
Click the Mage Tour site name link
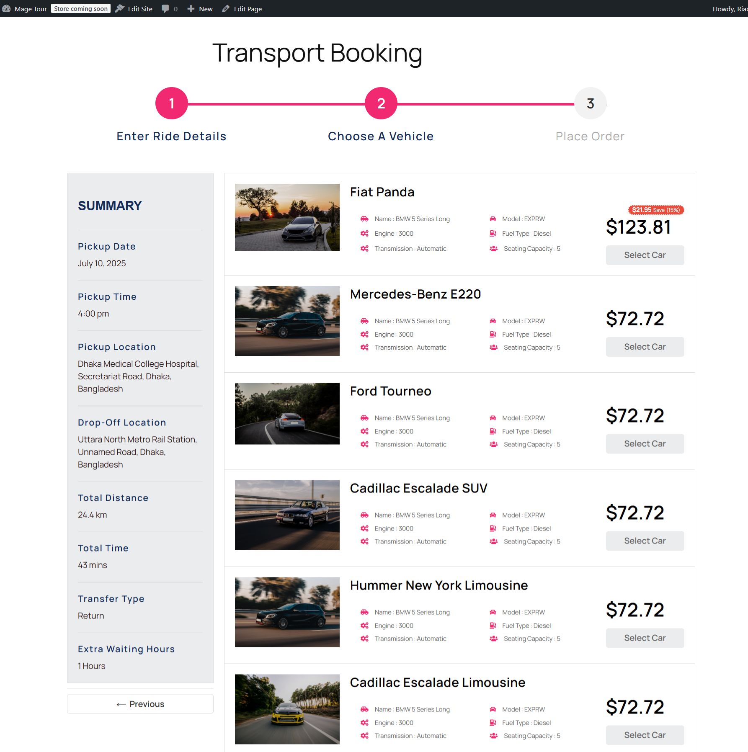(31, 9)
